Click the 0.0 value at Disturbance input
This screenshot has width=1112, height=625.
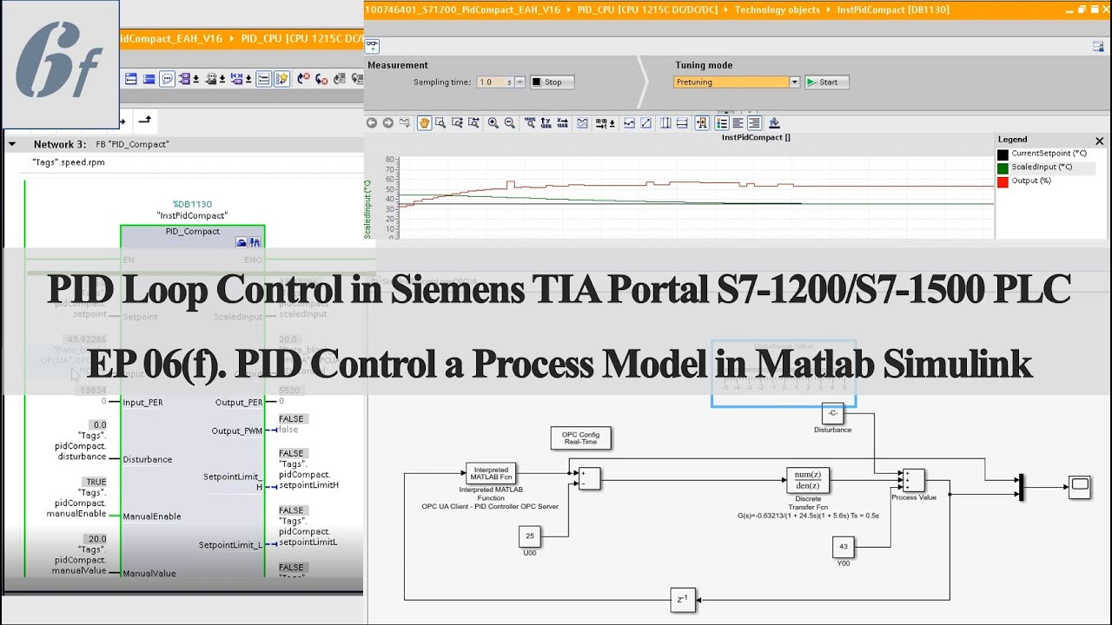click(99, 425)
